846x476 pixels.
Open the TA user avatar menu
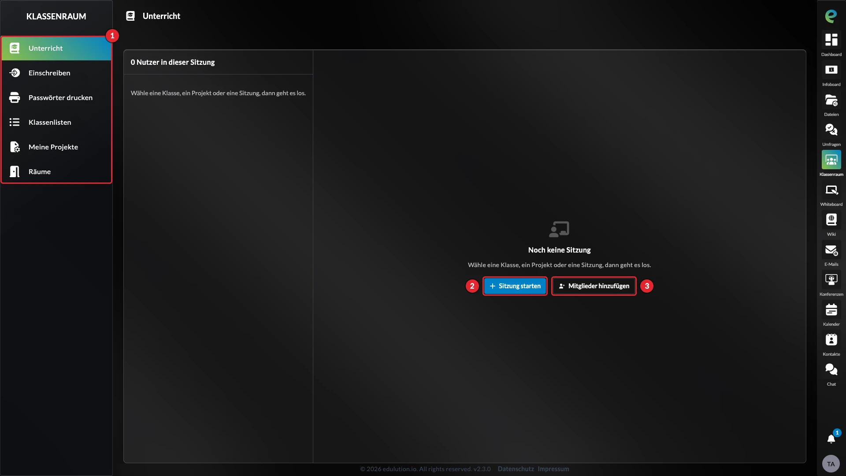tap(831, 464)
